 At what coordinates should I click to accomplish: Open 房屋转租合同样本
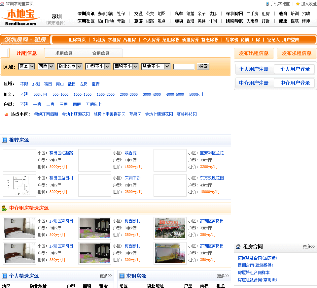pyautogui.click(x=254, y=272)
